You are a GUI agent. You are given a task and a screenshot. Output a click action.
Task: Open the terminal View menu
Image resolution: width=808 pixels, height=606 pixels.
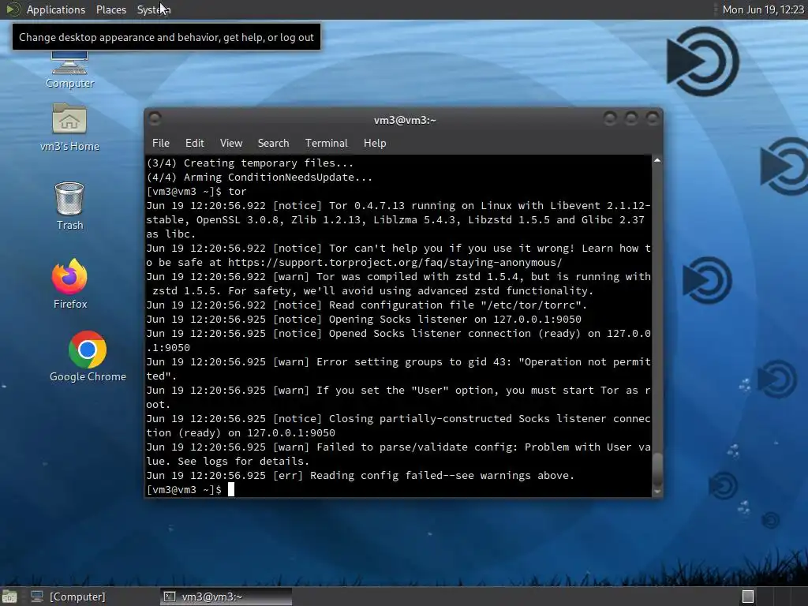(231, 144)
